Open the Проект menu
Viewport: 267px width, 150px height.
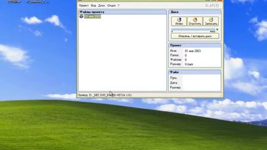pyautogui.click(x=83, y=5)
